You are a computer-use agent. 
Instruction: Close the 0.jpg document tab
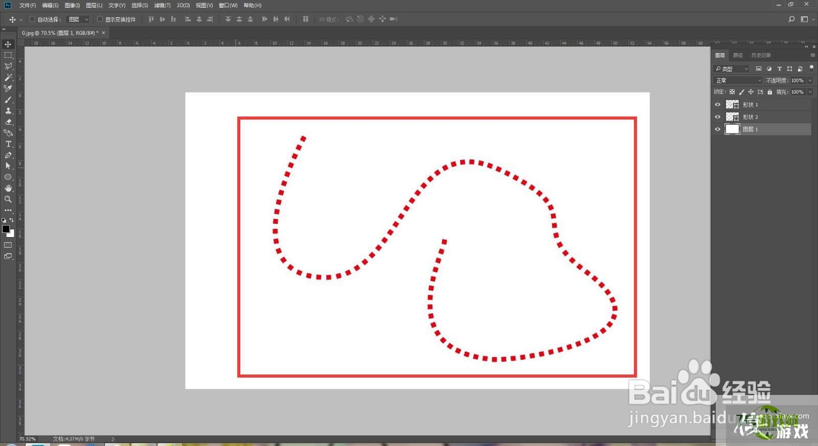pyautogui.click(x=103, y=33)
